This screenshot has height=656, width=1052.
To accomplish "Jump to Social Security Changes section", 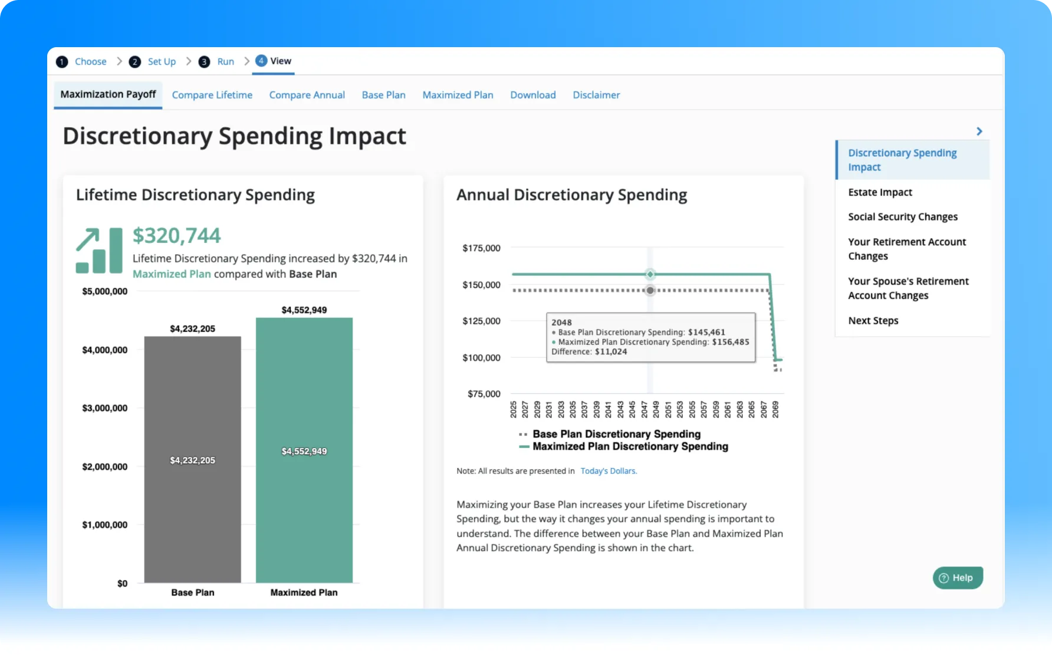I will [903, 217].
